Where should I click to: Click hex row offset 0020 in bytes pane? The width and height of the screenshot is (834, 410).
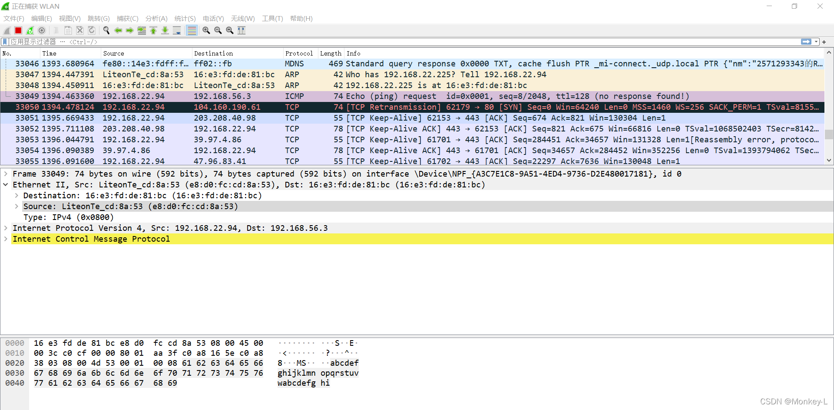coord(14,363)
